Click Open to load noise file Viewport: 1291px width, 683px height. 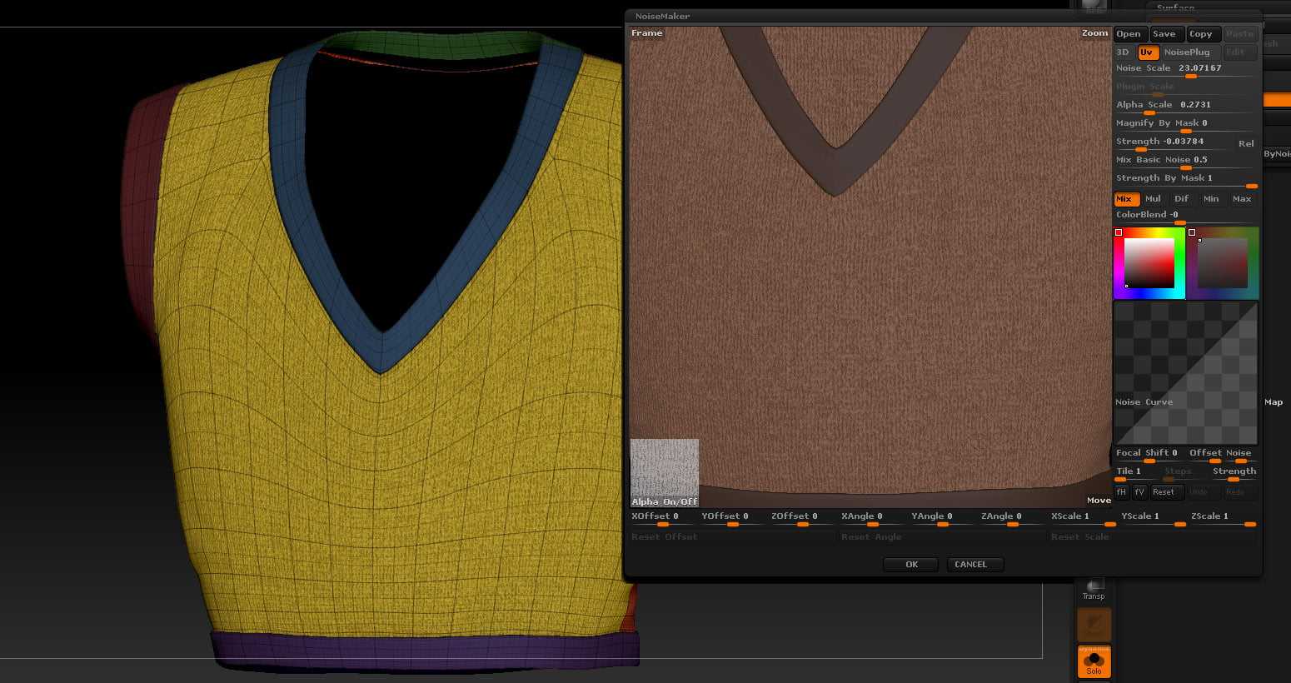click(x=1129, y=34)
